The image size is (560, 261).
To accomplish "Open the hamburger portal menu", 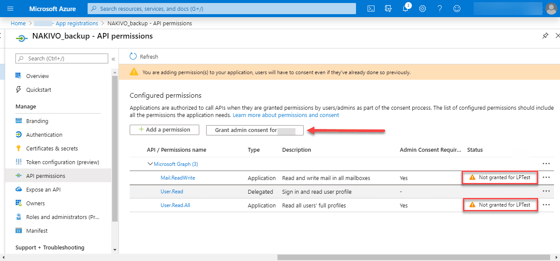I will [x=11, y=9].
